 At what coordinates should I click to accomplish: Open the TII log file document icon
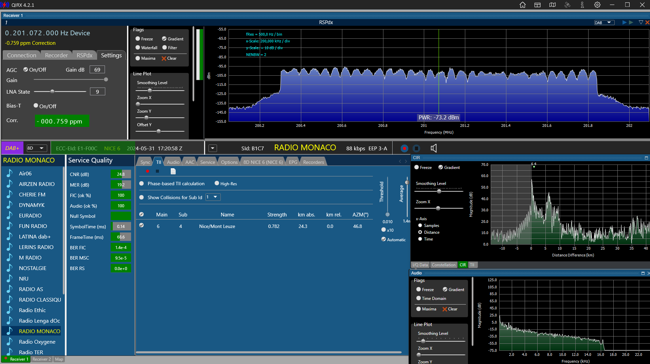pos(173,171)
